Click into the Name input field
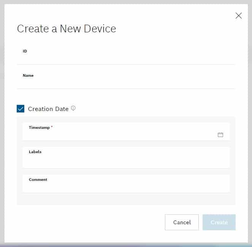 (125, 82)
